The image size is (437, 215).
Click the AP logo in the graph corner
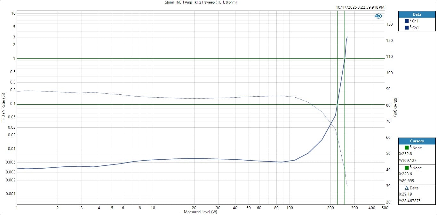[x=378, y=16]
